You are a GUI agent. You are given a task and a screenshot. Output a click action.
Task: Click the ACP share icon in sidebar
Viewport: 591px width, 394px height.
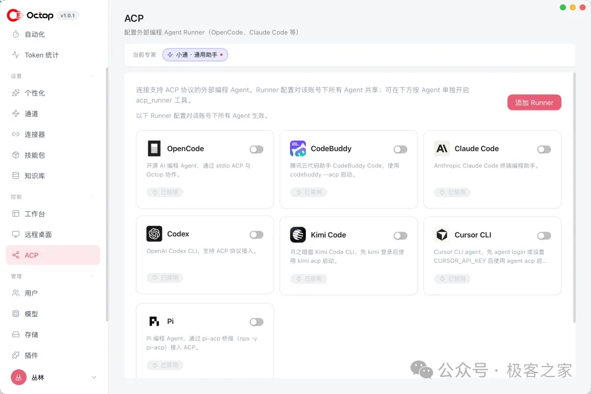pyautogui.click(x=16, y=255)
